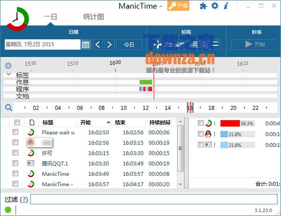Image resolution: width=281 pixels, height=216 pixels.
Task: Click the list scrollbar thumb
Action: point(180,148)
